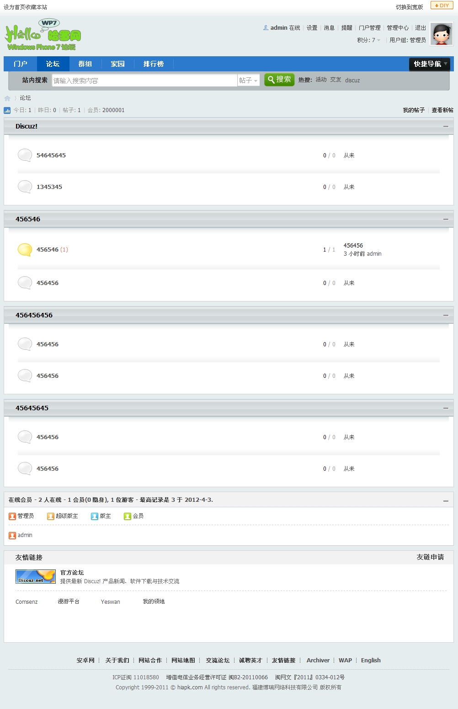Open the 快捷导航 quick navigation dropdown
458x709 pixels.
[430, 64]
